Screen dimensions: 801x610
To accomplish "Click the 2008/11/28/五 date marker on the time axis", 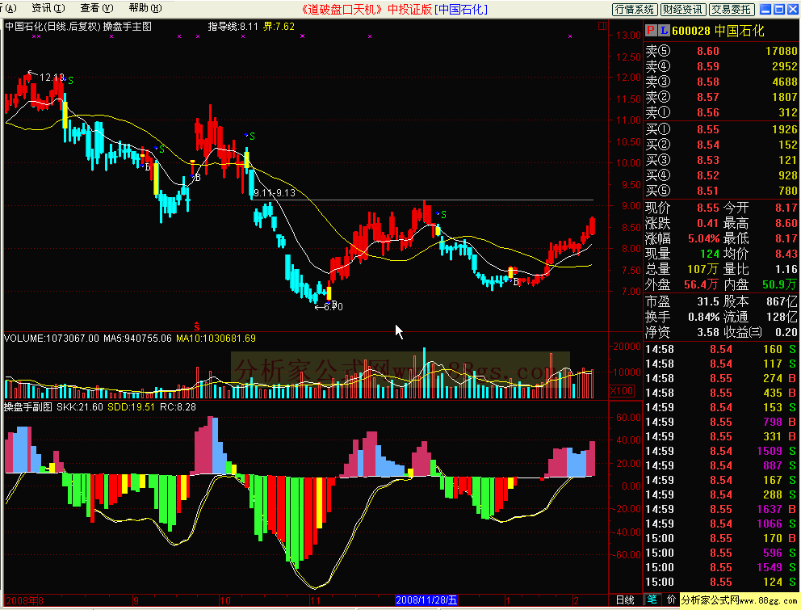I will [426, 600].
